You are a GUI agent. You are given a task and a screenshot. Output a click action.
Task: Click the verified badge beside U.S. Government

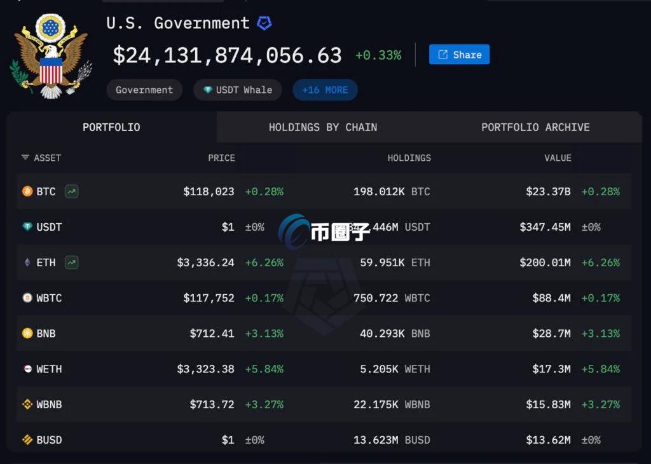coord(264,24)
